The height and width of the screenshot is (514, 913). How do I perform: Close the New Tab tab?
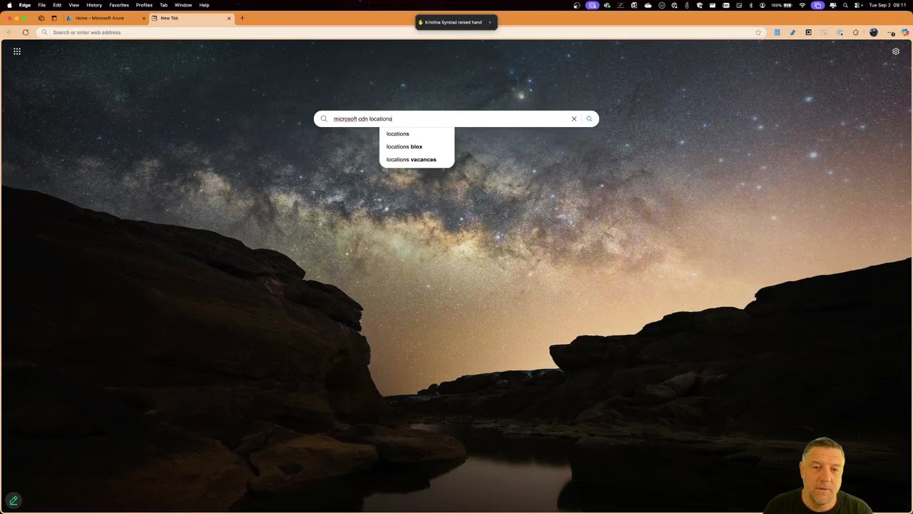(x=229, y=18)
